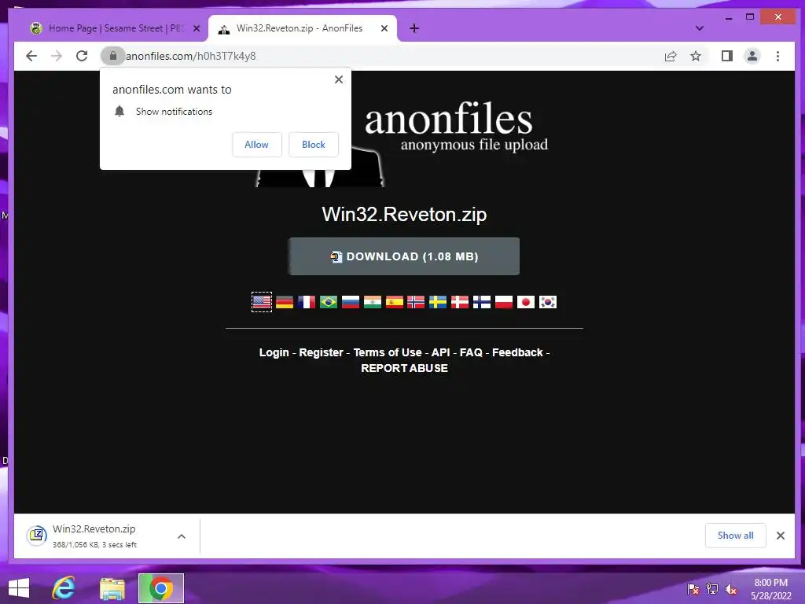Select the Spanish flag language
This screenshot has width=805, height=604.
tap(395, 302)
